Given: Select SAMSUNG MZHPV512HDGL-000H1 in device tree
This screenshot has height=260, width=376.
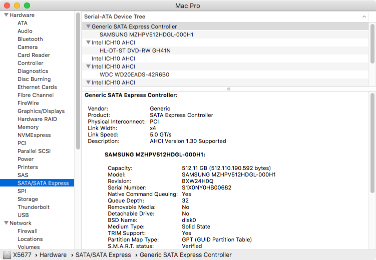Looking at the screenshot, I should (x=225, y=34).
